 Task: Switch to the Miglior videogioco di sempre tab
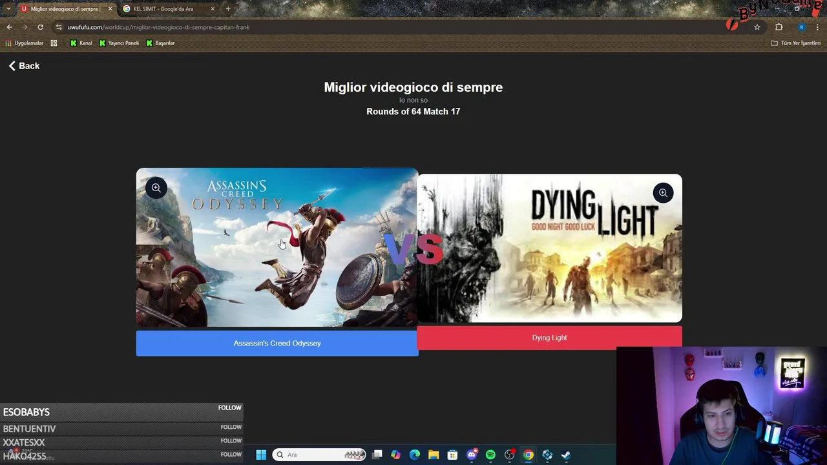click(65, 8)
